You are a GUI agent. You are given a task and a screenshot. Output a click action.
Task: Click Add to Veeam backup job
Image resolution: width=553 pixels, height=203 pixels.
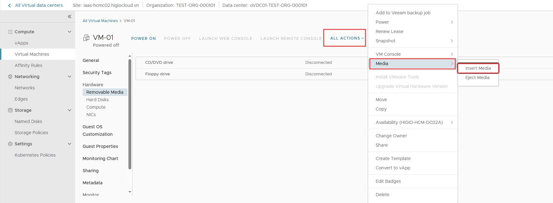point(403,13)
